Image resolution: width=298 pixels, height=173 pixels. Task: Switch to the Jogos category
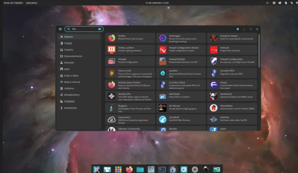click(x=67, y=69)
